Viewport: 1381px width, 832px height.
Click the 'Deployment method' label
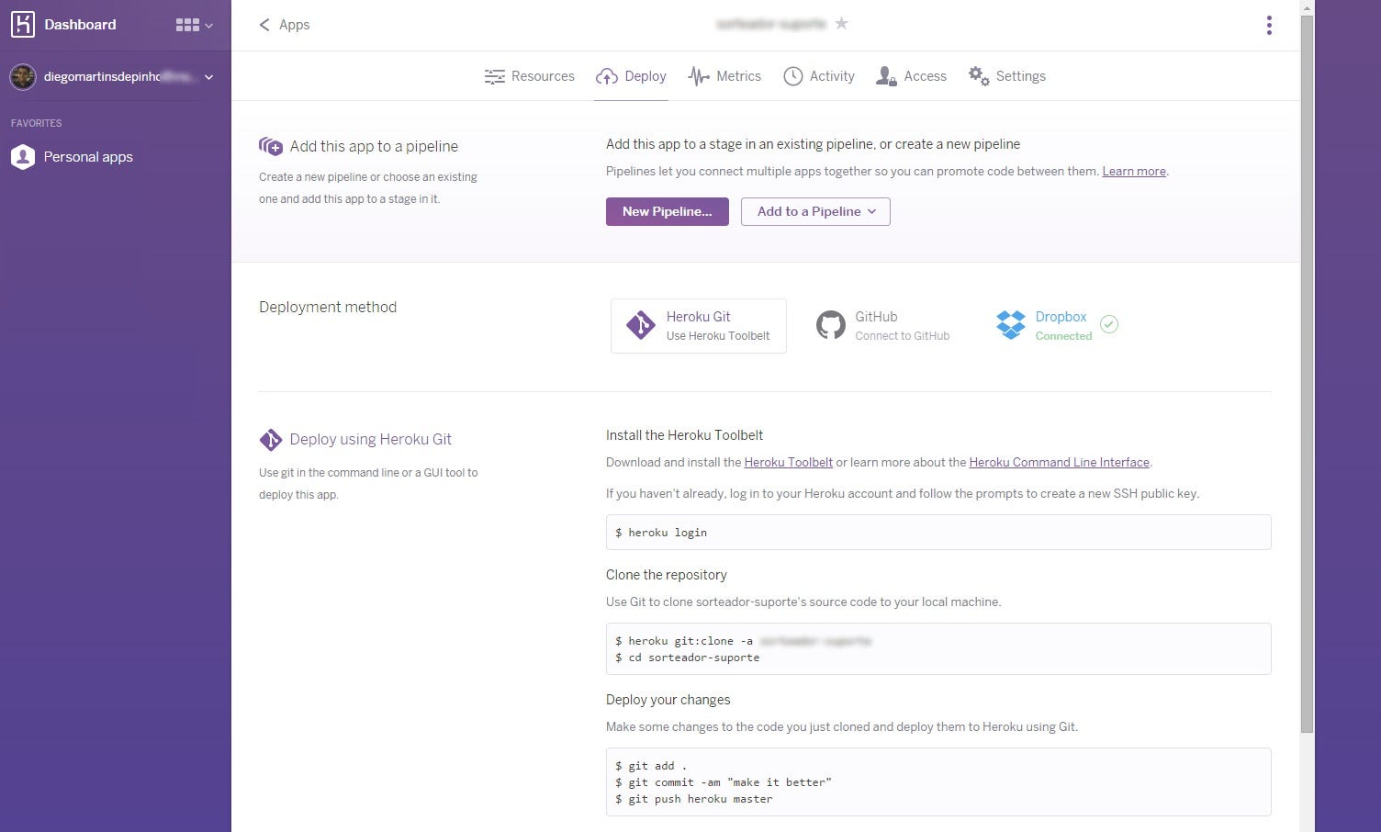328,308
